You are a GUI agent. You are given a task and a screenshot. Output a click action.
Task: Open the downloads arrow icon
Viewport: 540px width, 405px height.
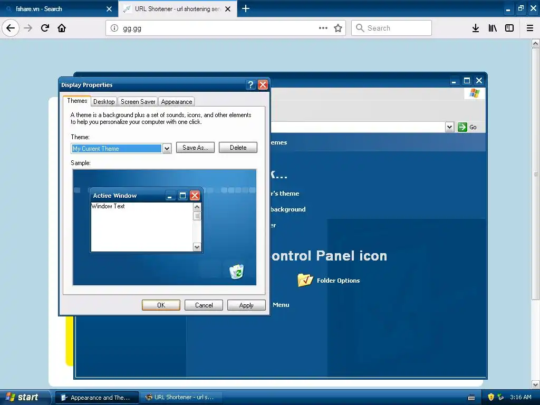(x=475, y=28)
